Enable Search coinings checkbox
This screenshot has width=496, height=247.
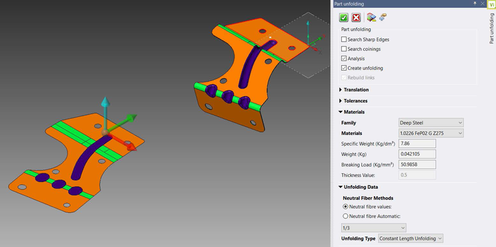[x=344, y=49]
